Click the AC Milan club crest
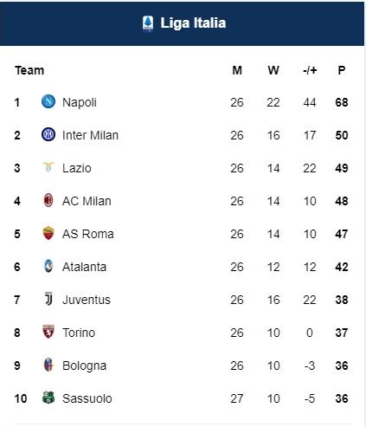366x427 pixels. tap(48, 200)
